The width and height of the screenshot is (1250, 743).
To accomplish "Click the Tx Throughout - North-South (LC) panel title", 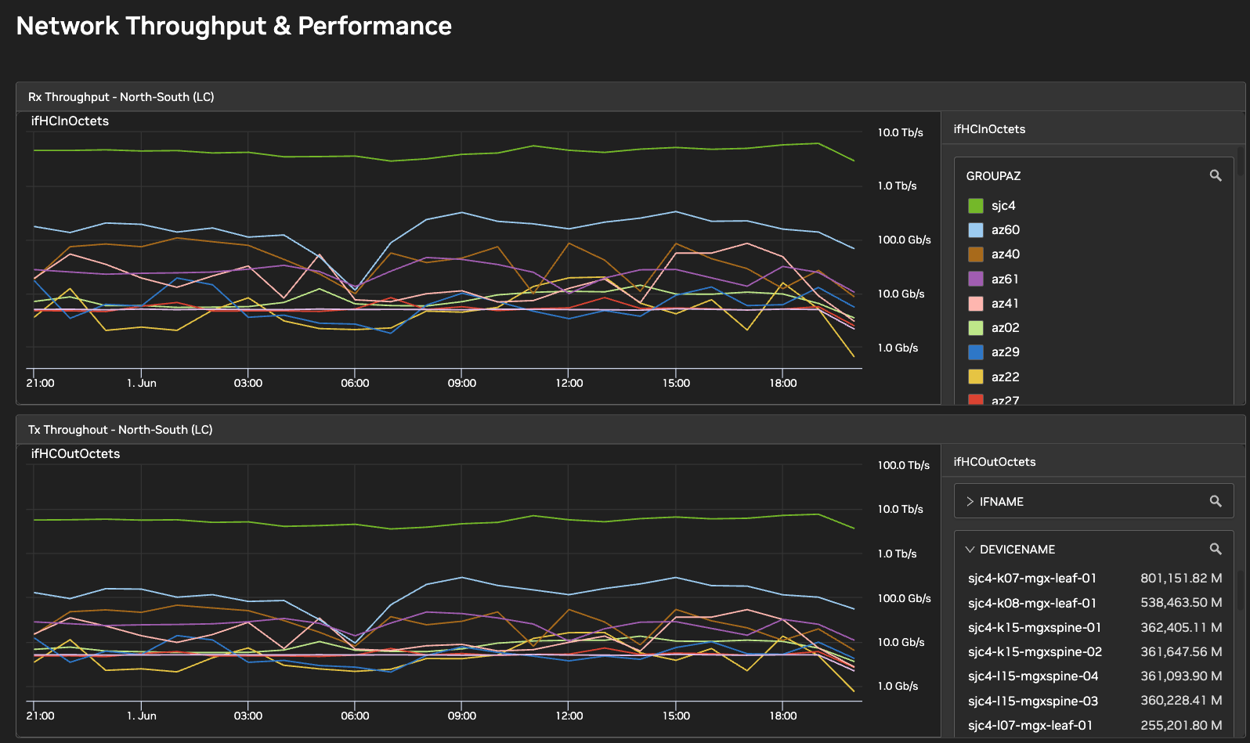I will click(x=121, y=430).
